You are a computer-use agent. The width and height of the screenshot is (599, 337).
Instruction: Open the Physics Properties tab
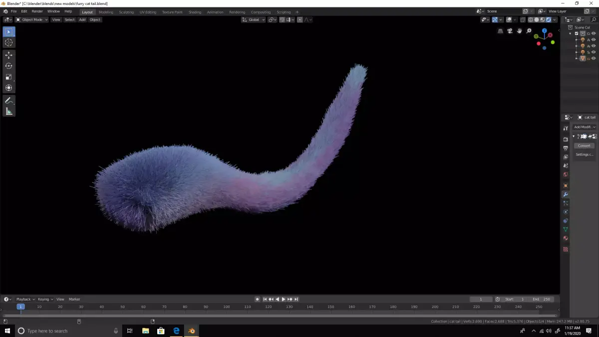coord(565,211)
